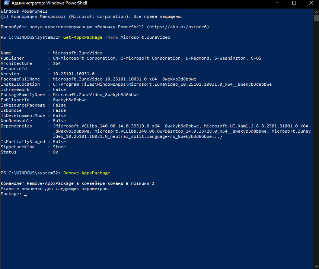Click the NonRemovable value "False"
The image size is (319, 269).
point(59,121)
